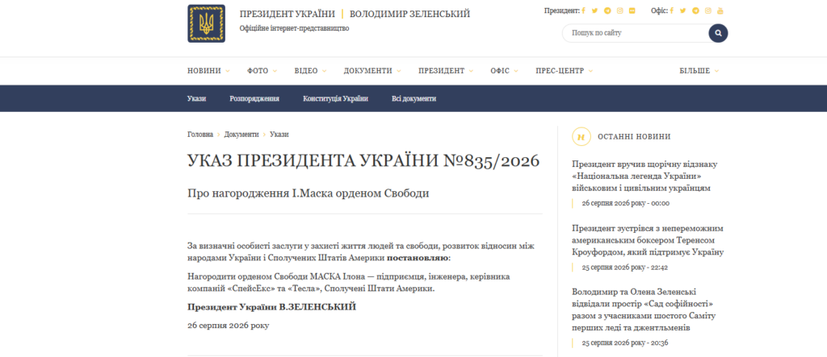
Task: Open the President's Facebook icon
Action: (584, 10)
